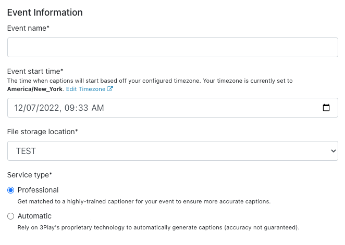345x245 pixels.
Task: Click the chevron arrow on the TEST selector
Action: pyautogui.click(x=334, y=151)
